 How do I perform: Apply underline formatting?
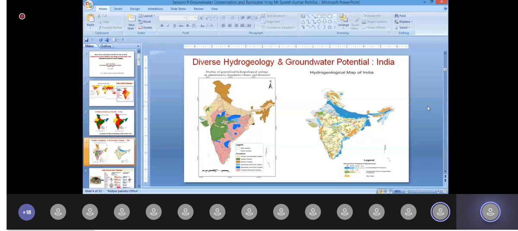coord(174,26)
